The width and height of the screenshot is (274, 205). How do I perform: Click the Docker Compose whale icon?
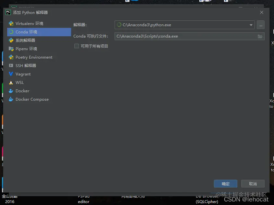coord(11,99)
